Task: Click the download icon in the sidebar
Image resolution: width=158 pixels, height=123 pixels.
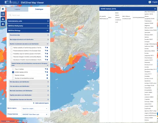Action: tap(3, 19)
